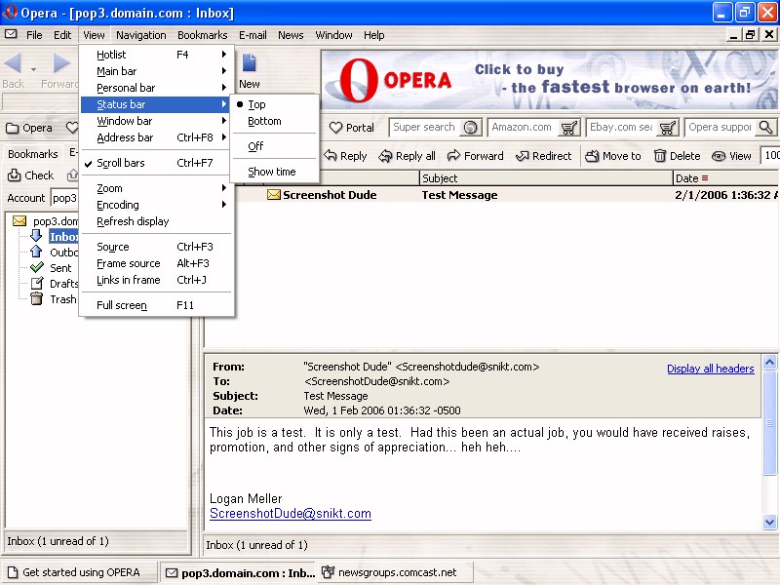Open the Bookmarks hotlist tab
The height and width of the screenshot is (585, 780).
click(x=33, y=154)
